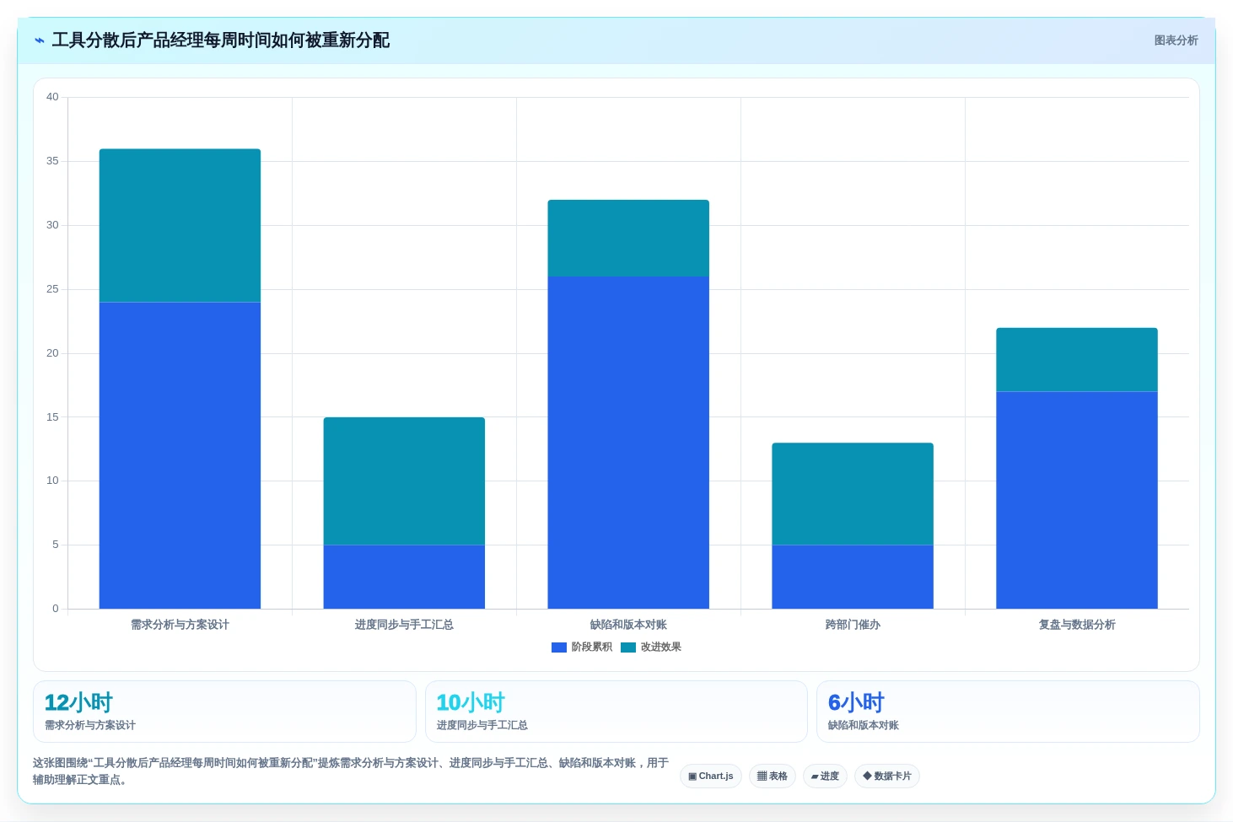Click the y-axis value 25
Image resolution: width=1233 pixels, height=822 pixels.
(52, 289)
